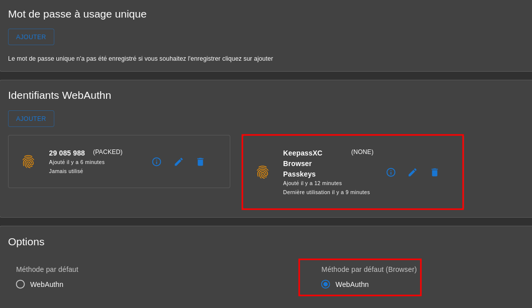Delete the KeepassXC Browser Passkeys credential
The height and width of the screenshot is (308, 532).
434,172
